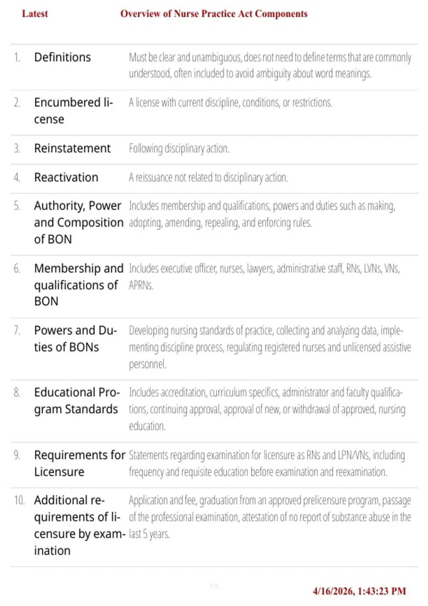
Task: Click the description about accreditation and curriculum specifics
Action: pos(267,409)
